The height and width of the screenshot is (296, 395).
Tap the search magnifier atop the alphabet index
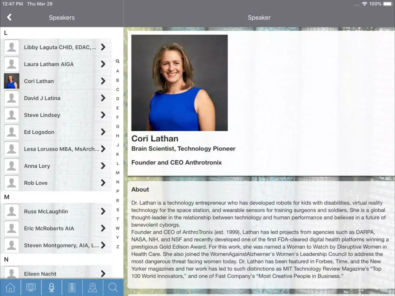[x=118, y=61]
